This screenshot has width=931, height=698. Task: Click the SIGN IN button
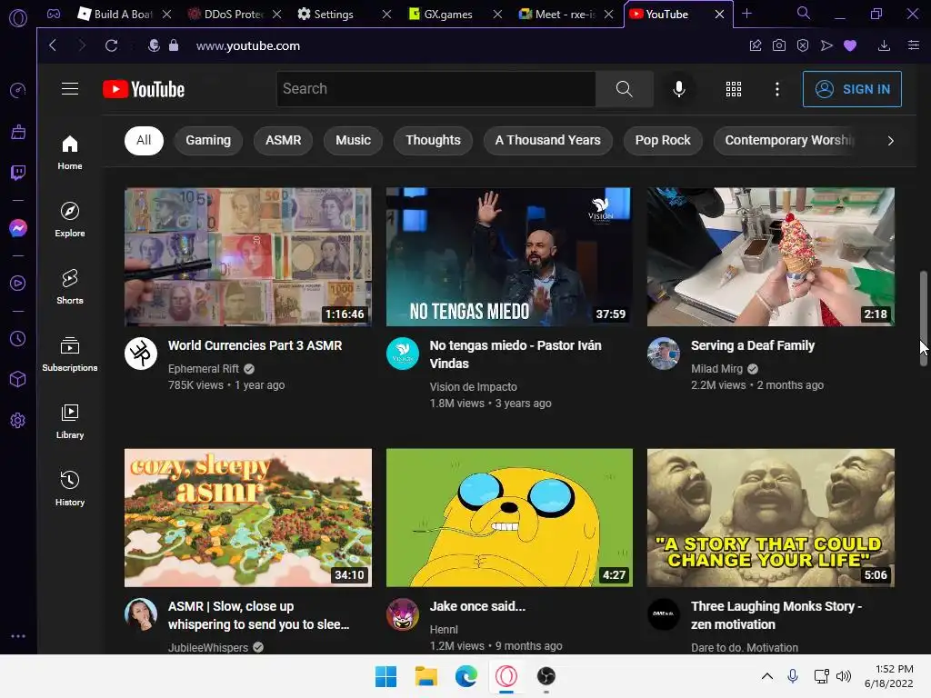[x=851, y=89]
